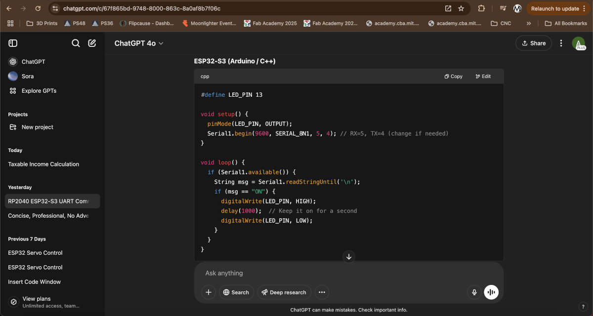Open the CNC bookmark folder

point(501,23)
